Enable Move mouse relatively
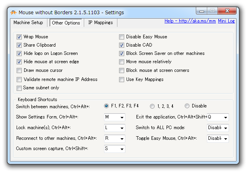Screen dimensions: 248x173 pos(122,62)
